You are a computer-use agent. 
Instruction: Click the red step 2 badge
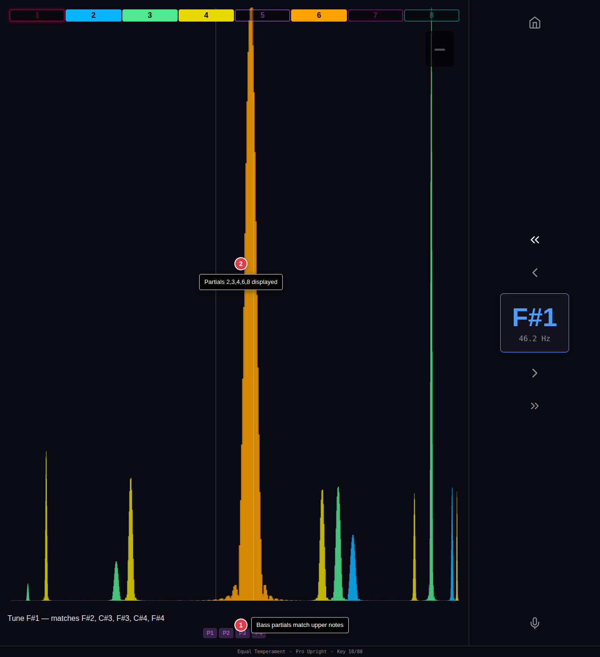(241, 264)
